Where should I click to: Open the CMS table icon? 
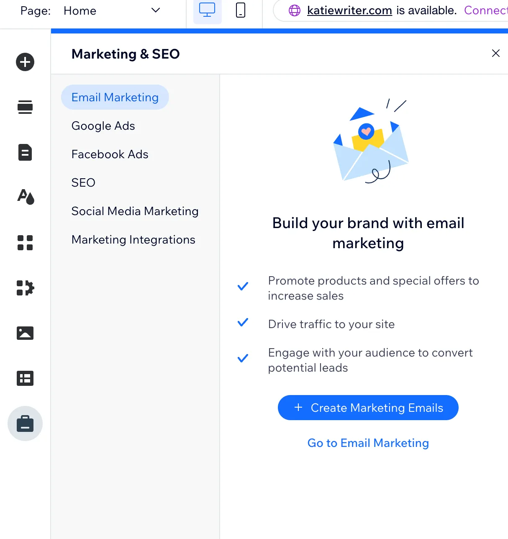coord(25,378)
